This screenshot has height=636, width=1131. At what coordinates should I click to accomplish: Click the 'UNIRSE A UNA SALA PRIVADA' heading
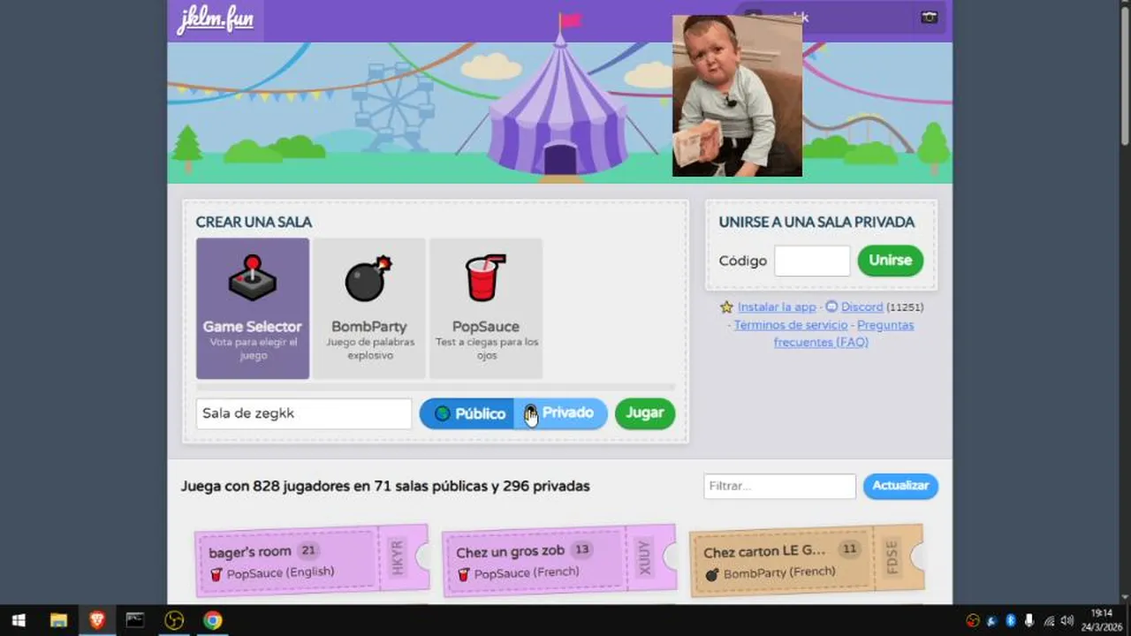point(816,223)
